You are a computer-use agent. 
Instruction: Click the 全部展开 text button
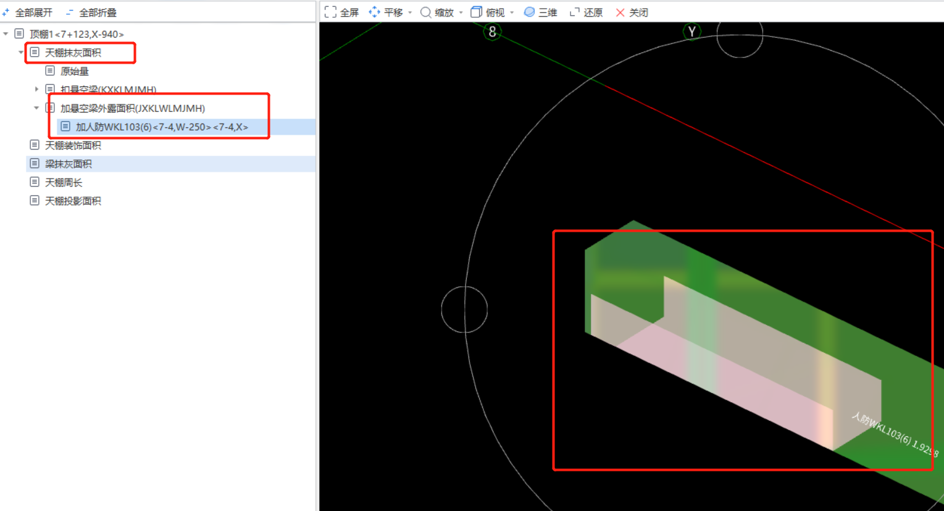[x=34, y=12]
